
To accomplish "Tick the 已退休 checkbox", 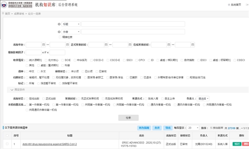I will coord(142,77).
